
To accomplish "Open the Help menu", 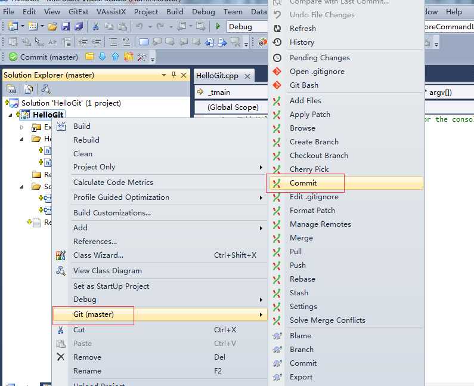I will click(x=454, y=12).
